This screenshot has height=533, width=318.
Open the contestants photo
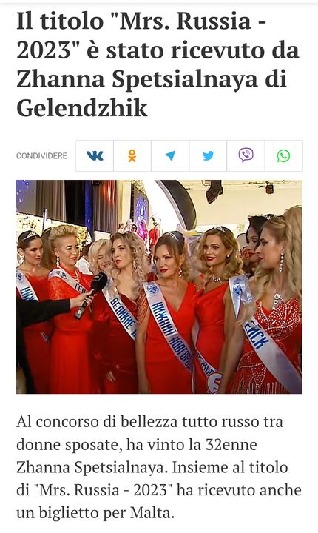click(159, 286)
